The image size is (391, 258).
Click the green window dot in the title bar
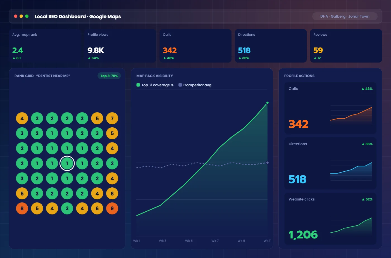(27, 16)
